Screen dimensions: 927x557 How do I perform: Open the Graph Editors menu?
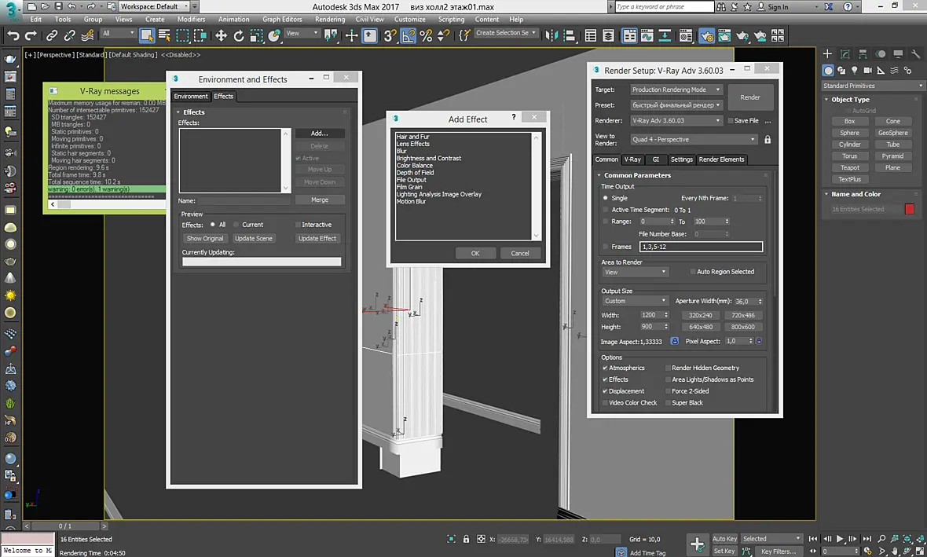pos(282,20)
